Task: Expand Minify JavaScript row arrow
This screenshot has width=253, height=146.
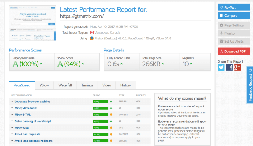Action: point(12,108)
